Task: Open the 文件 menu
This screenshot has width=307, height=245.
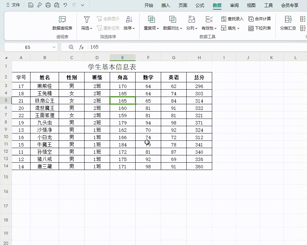Action: coord(13,5)
